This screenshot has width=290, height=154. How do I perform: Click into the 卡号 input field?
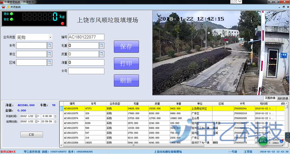pyautogui.click(x=86, y=70)
